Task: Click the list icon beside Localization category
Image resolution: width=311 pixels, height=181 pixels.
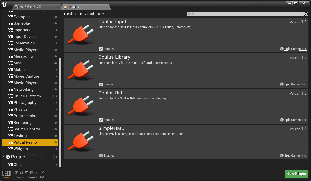Action: pos(10,43)
